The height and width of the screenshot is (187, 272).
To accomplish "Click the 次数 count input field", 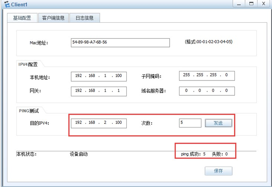I will [x=190, y=123].
